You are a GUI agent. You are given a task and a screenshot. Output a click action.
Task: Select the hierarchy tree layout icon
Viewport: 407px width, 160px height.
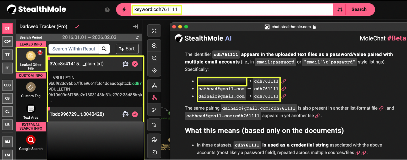point(154,98)
